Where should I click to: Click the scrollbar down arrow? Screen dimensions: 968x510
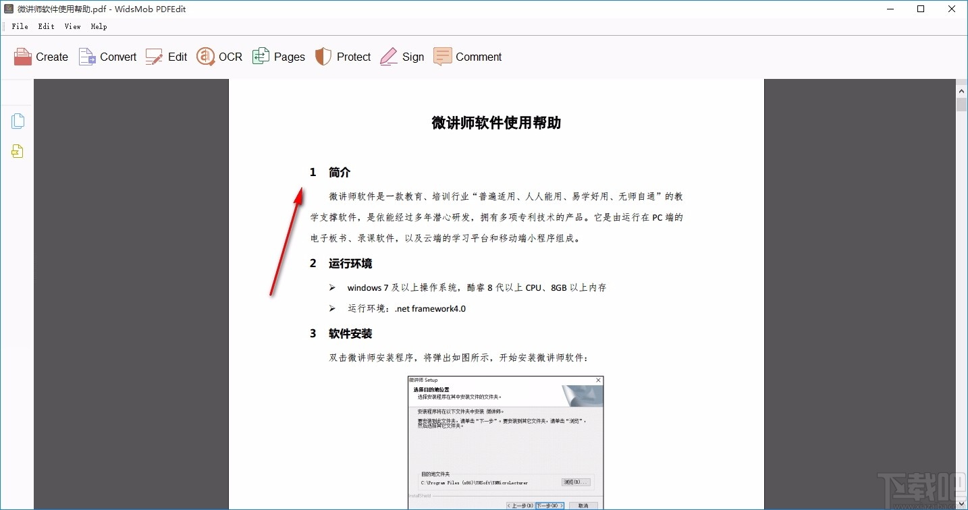(x=961, y=502)
